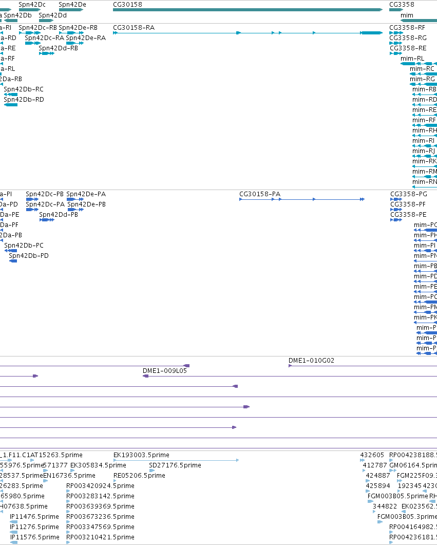Select BAC clone DME1-010G02
The width and height of the screenshot is (437, 545).
312,361
